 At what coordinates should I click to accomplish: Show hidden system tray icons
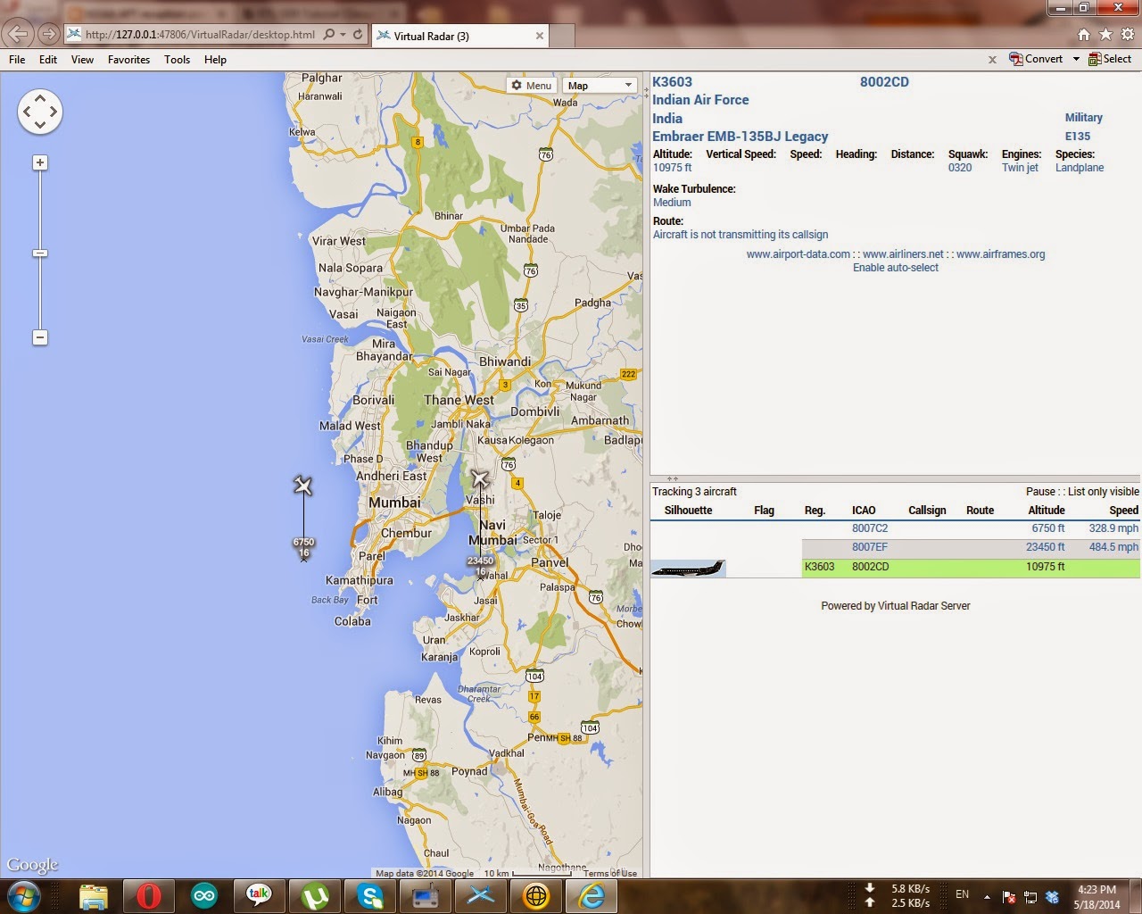pyautogui.click(x=987, y=897)
